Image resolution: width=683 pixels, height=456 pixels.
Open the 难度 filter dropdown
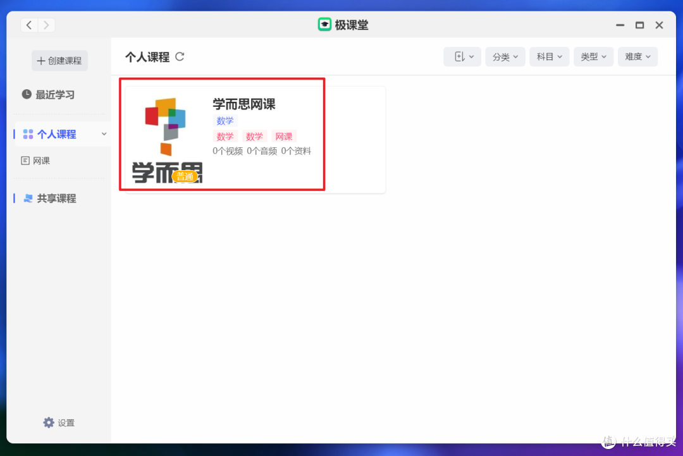[637, 57]
